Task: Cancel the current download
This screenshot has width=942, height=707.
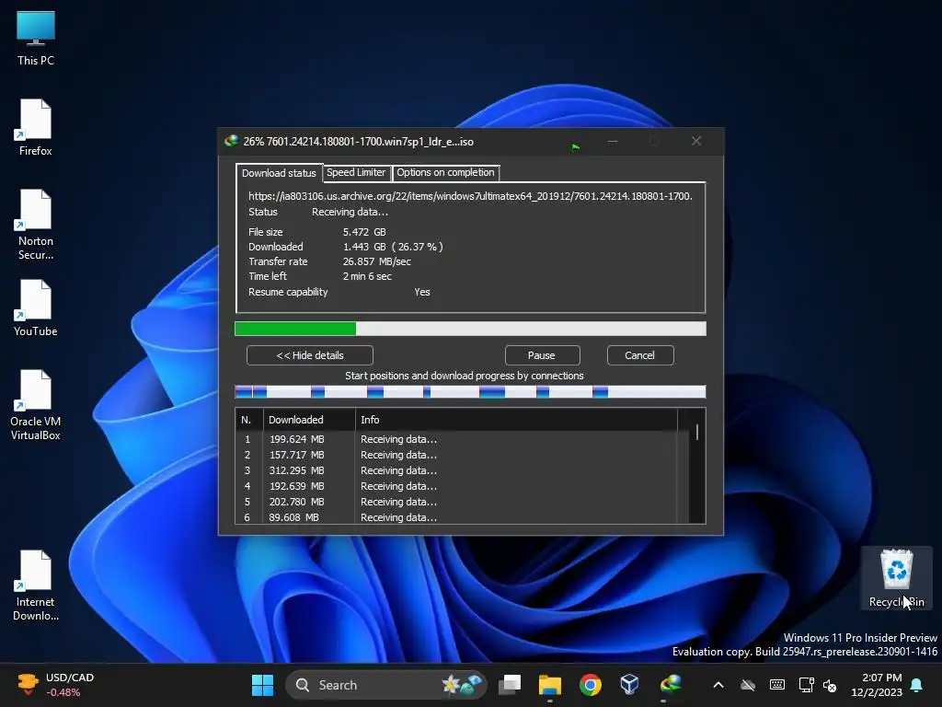Action: coord(639,355)
